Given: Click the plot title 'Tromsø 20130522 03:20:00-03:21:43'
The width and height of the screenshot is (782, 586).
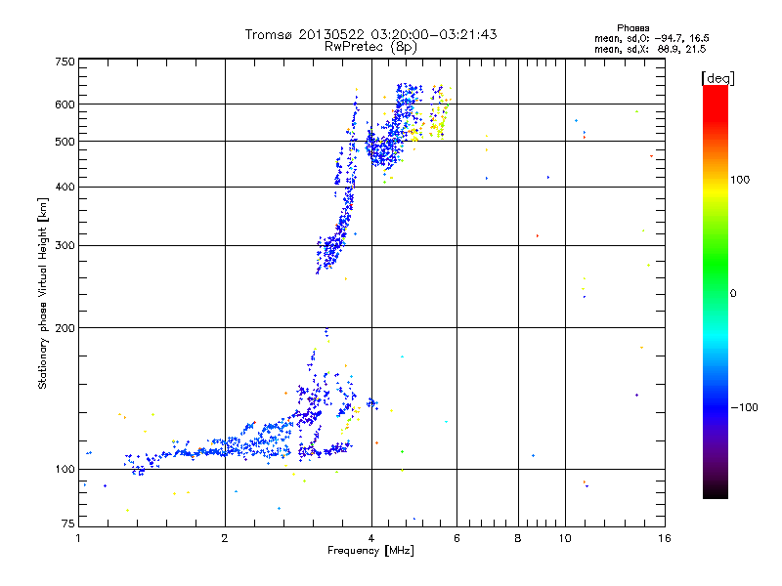Looking at the screenshot, I should tap(370, 34).
